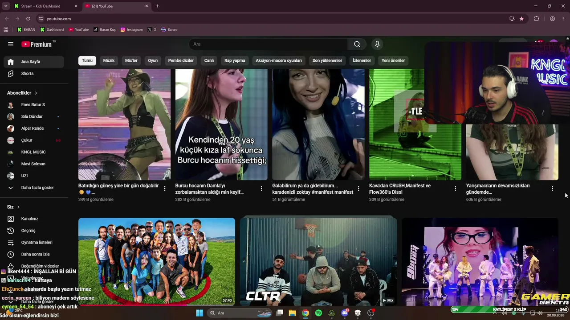570x320 pixels.
Task: Open Shorts in the sidebar
Action: [x=34, y=73]
